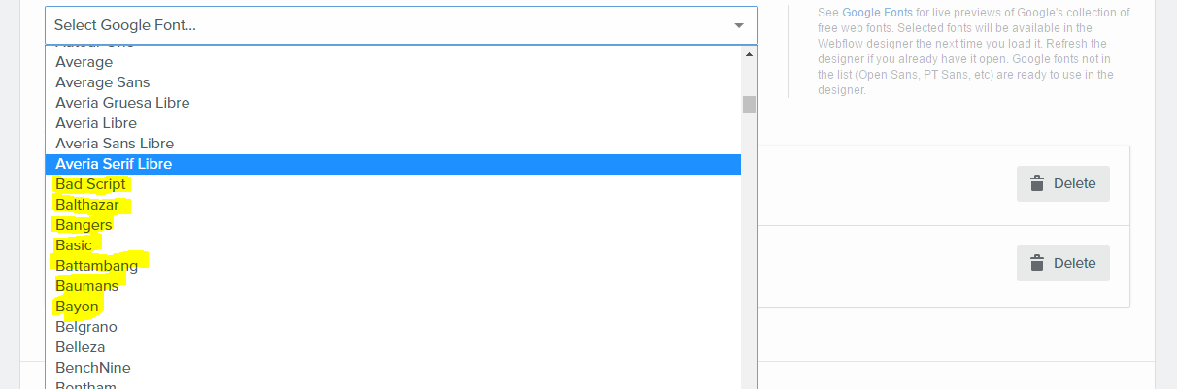Pick Belleza from the list
The image size is (1177, 389).
pos(393,347)
